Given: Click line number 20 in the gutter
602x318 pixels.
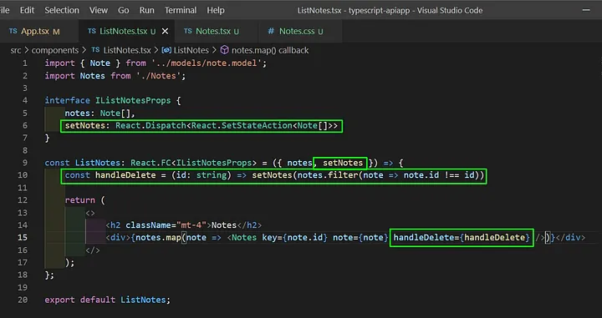Looking at the screenshot, I should [23, 300].
